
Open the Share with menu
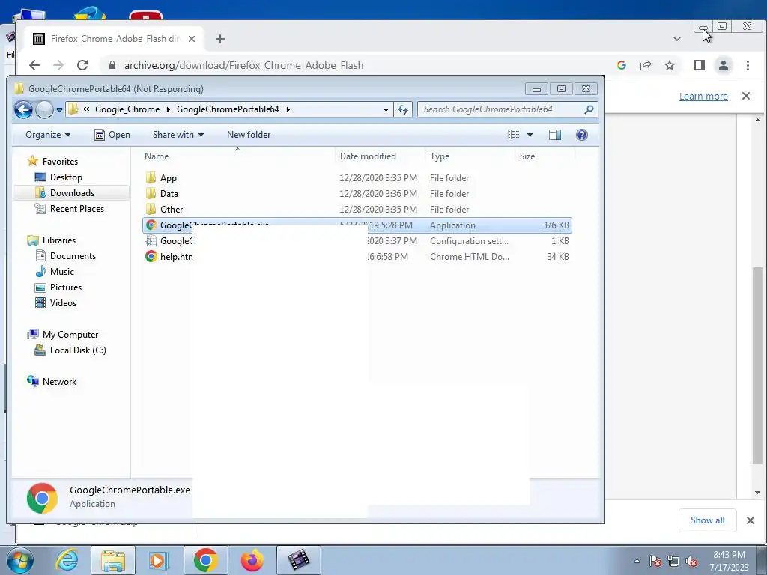coord(178,135)
